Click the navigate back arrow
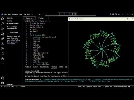The image size is (134, 100). (x=40, y=14)
